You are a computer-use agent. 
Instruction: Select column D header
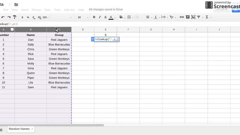click(x=83, y=29)
